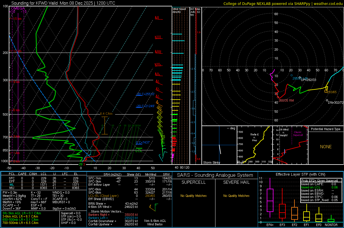The image size is (344, 228).
Task: Click the 6.4 C/km lapse rate bracket
Action: click(x=105, y=126)
